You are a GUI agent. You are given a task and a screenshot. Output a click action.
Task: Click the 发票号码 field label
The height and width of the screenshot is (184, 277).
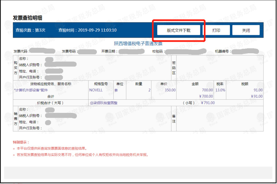[69, 51]
